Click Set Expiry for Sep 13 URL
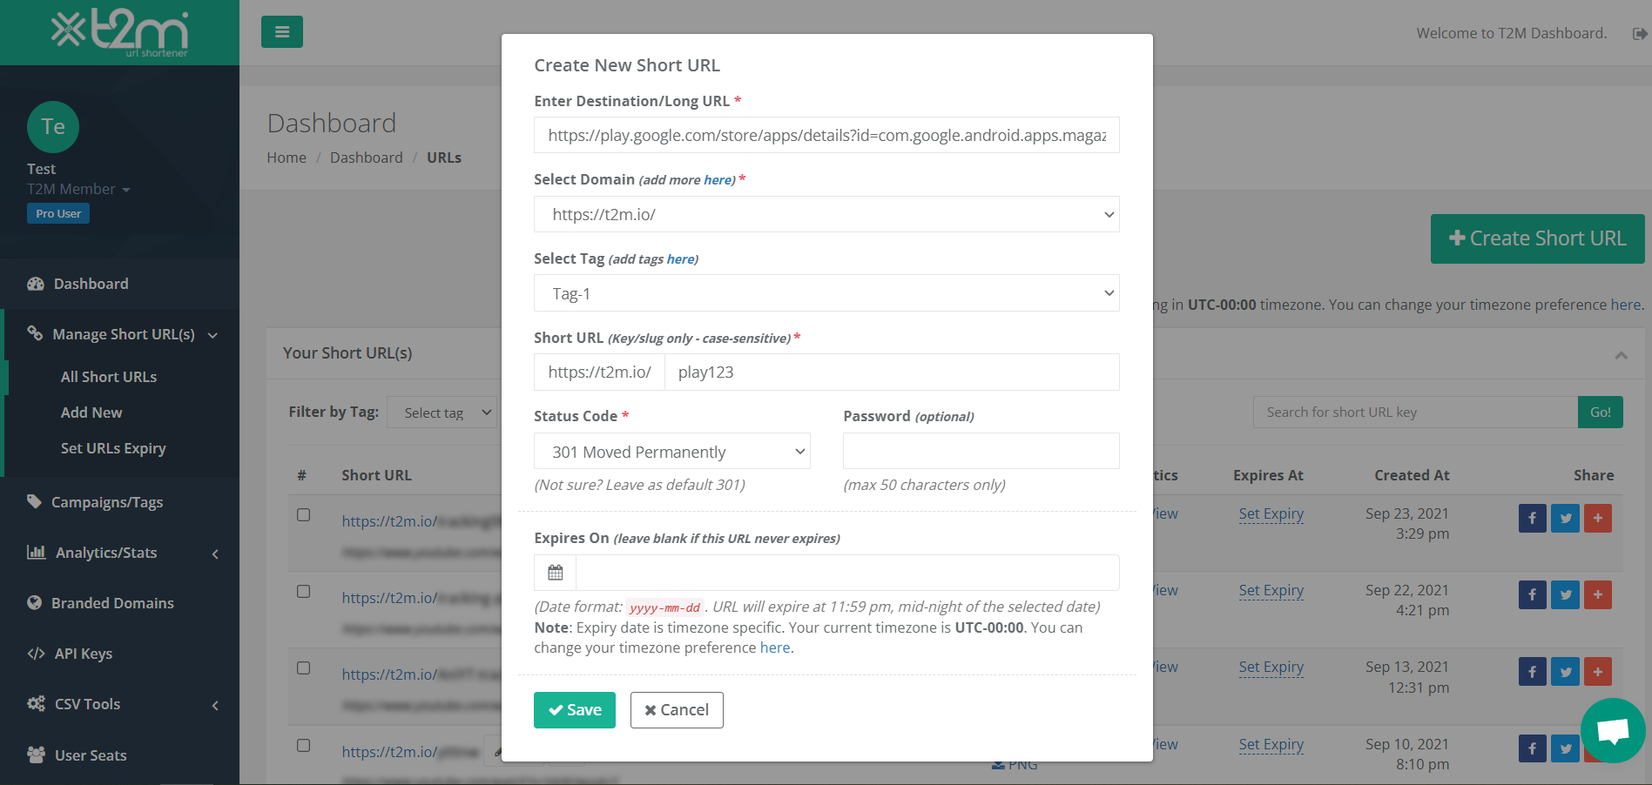 click(1271, 667)
